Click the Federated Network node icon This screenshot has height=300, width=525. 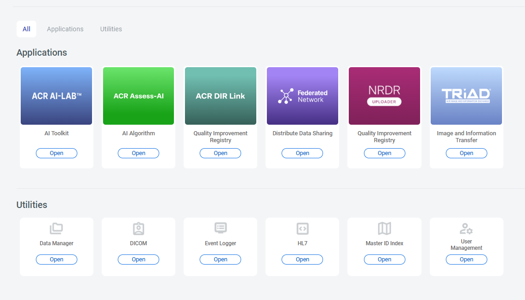point(286,96)
